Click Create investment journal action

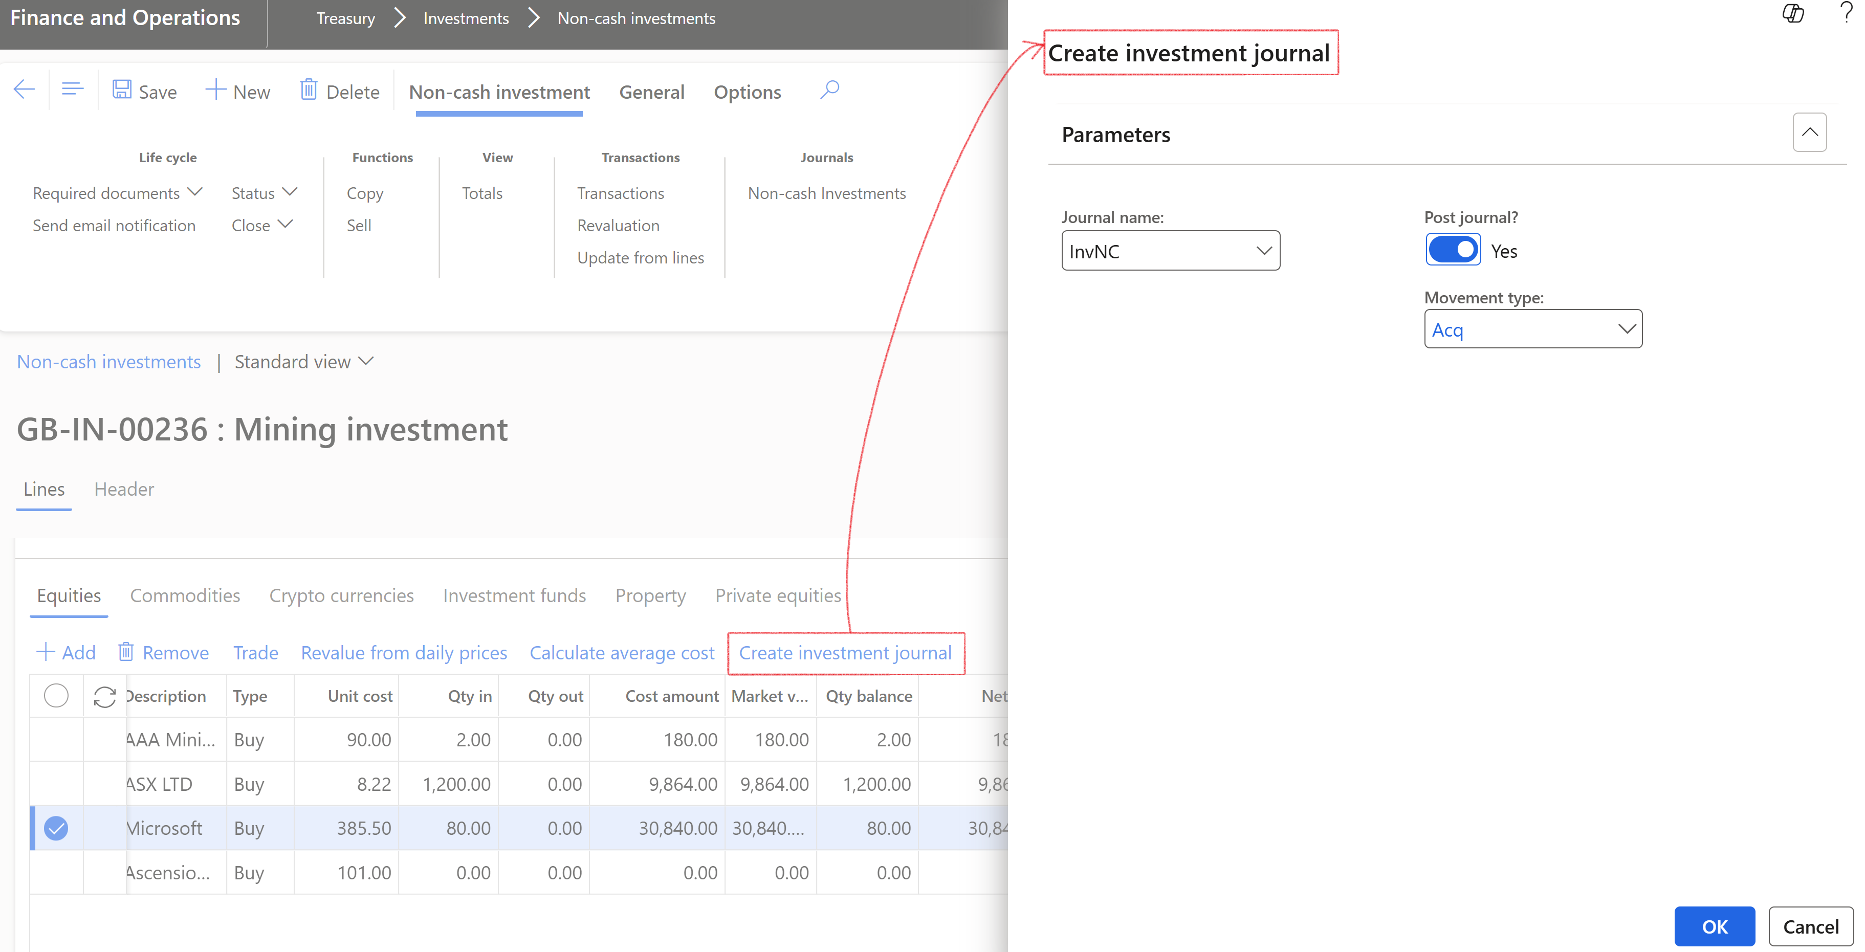point(845,653)
